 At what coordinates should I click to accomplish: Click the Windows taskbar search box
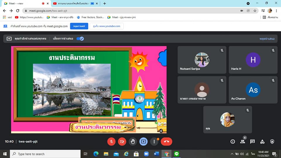(45, 154)
